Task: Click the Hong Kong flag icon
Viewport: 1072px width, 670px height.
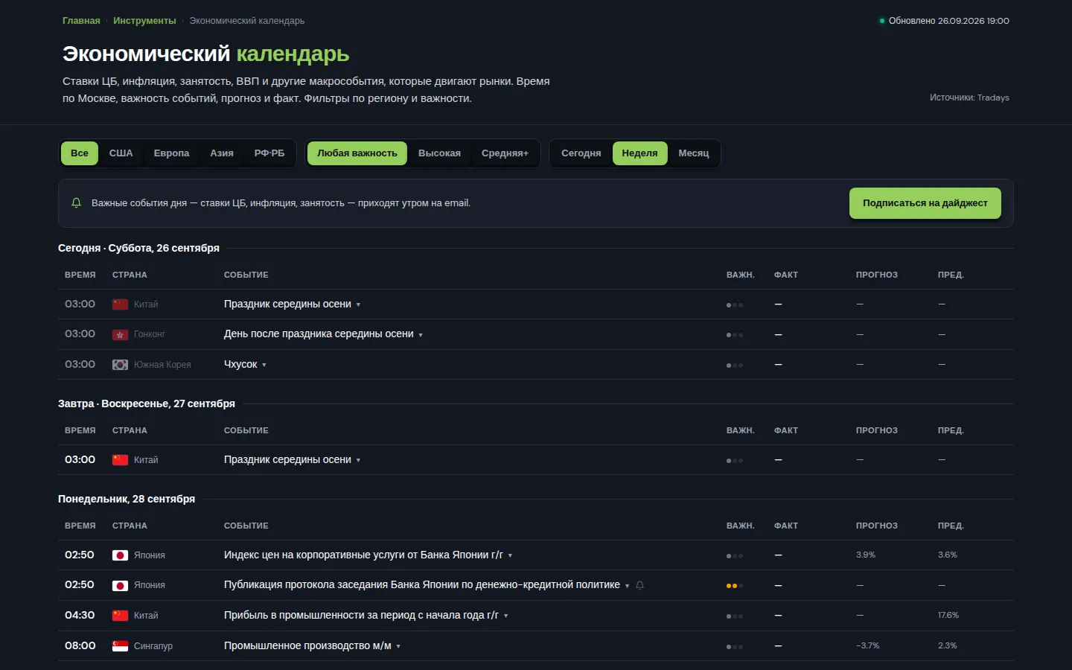Action: point(120,335)
